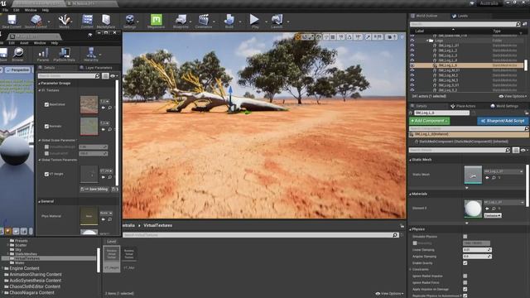This screenshot has width=530, height=298.
Task: Collapse the Physics section
Action: click(x=411, y=229)
